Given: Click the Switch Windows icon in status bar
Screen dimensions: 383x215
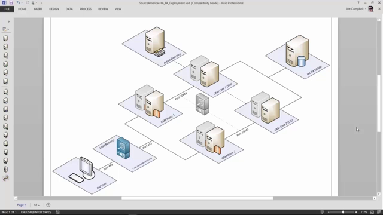Looking at the screenshot, I should click(379, 212).
